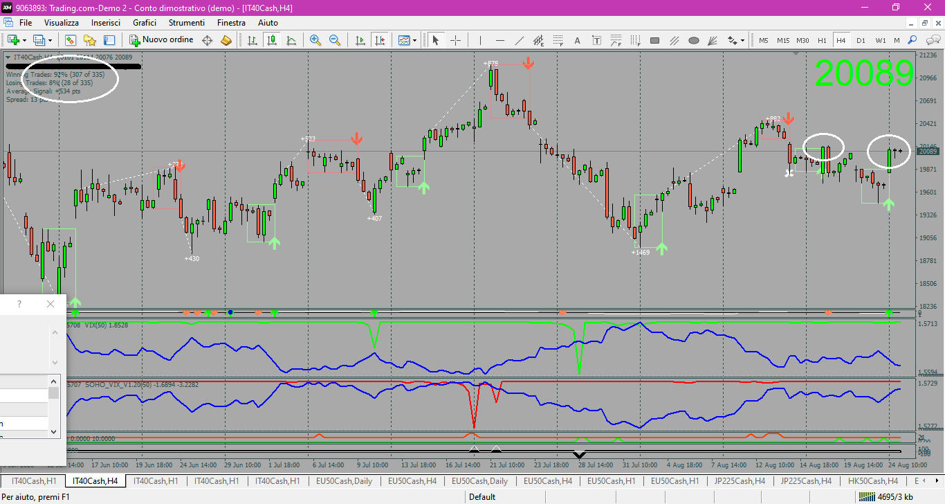Expand the indicators list dropdown arrow

tap(415, 40)
